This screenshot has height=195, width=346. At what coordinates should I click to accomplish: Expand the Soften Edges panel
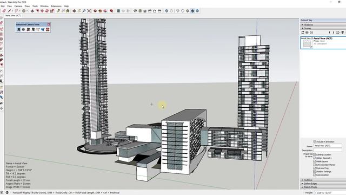pyautogui.click(x=323, y=184)
